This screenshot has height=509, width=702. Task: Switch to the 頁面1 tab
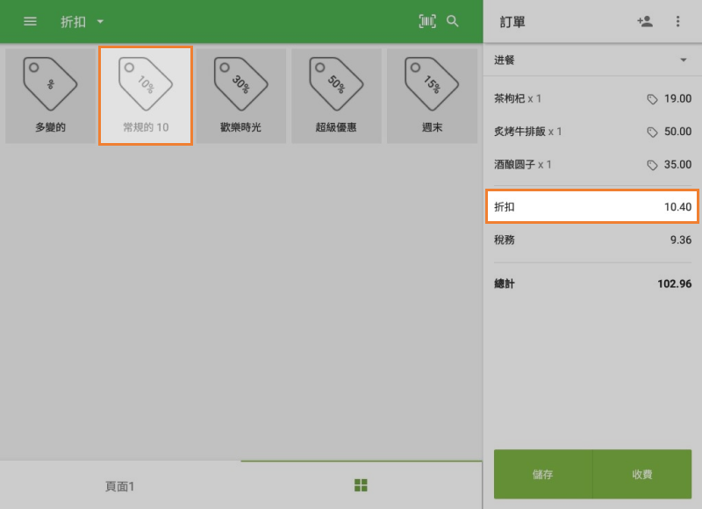tap(119, 485)
